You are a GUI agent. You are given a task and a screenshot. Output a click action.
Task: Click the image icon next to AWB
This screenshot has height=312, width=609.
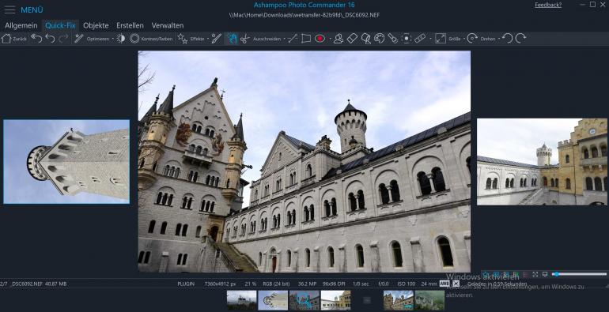pos(456,284)
